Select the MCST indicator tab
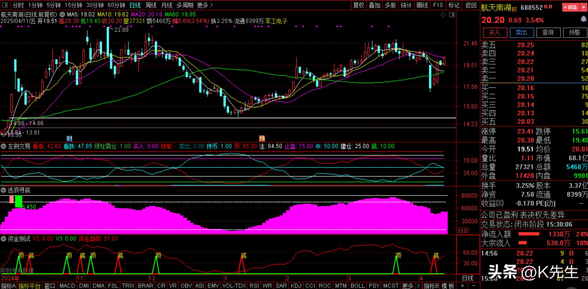 pyautogui.click(x=391, y=286)
